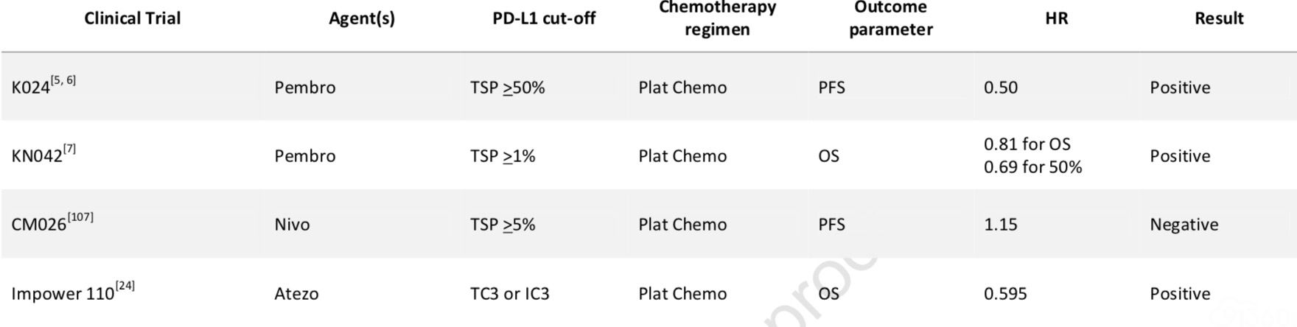The width and height of the screenshot is (1297, 327).
Task: Select the 0.595 hazard ratio value
Action: click(x=1005, y=293)
